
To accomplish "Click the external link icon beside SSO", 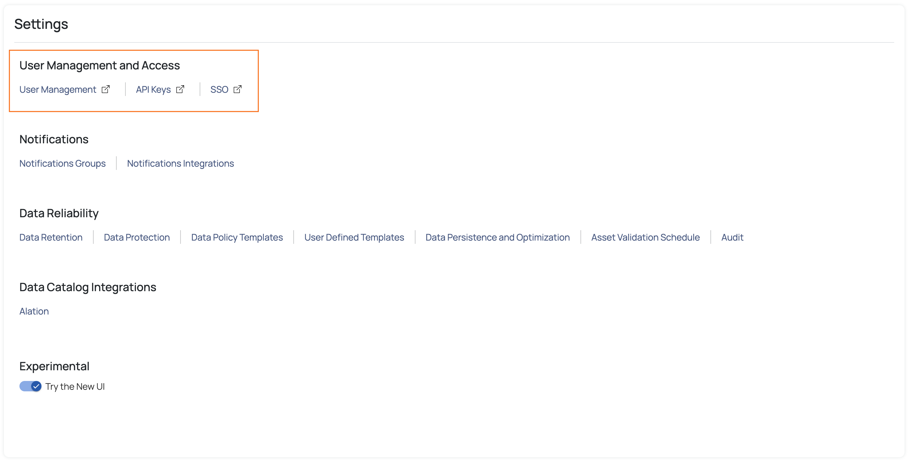I will [238, 89].
